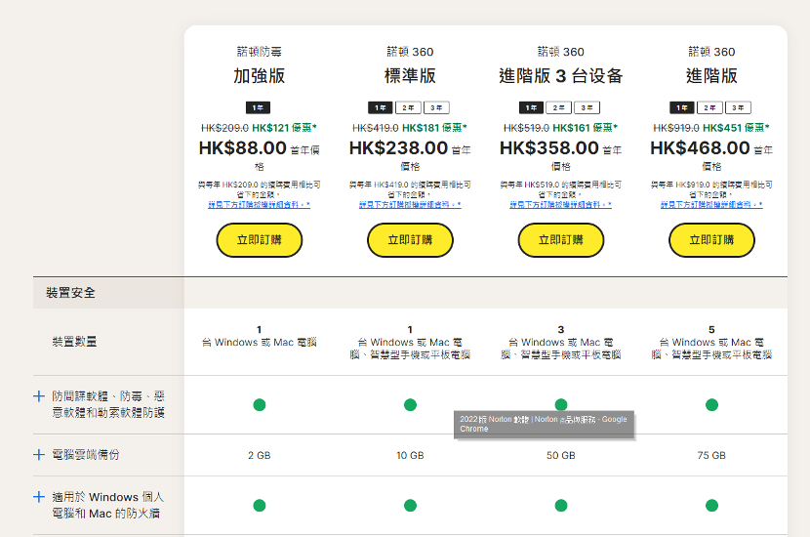The width and height of the screenshot is (810, 537).
Task: Click the struck-through HK$919.0 price
Action: click(676, 128)
